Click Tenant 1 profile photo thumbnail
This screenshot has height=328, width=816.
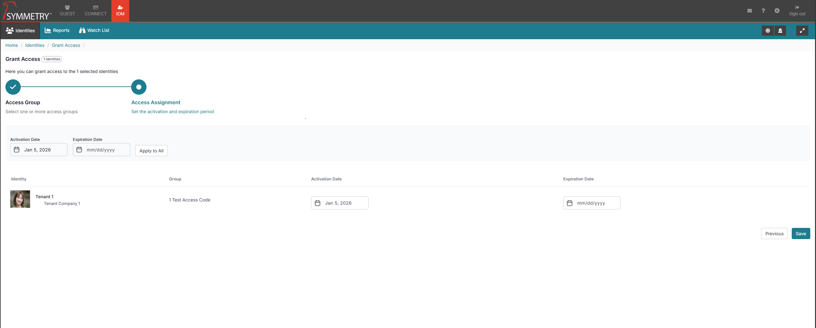[x=20, y=199]
